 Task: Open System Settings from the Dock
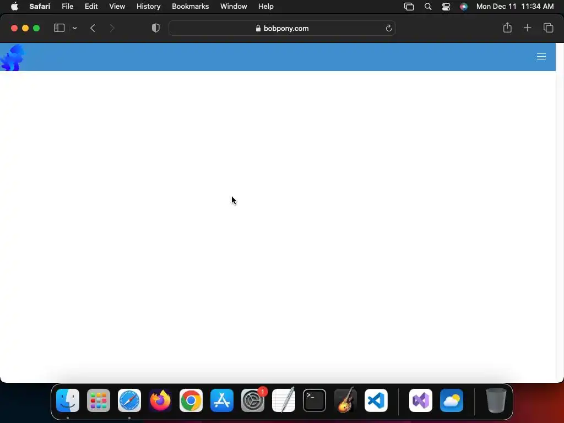click(253, 400)
